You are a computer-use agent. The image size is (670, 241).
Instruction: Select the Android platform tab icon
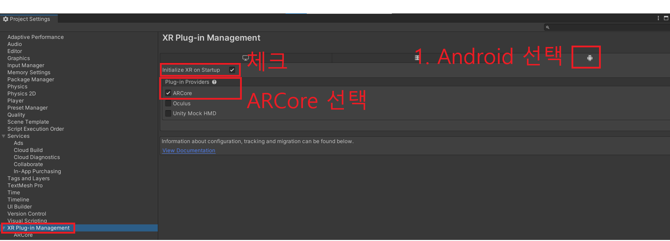pyautogui.click(x=590, y=58)
